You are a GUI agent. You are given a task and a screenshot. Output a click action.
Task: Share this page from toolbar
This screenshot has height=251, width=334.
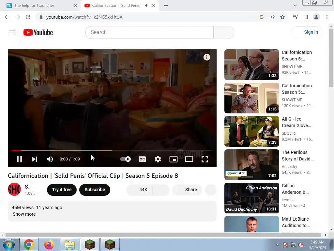[x=272, y=17]
